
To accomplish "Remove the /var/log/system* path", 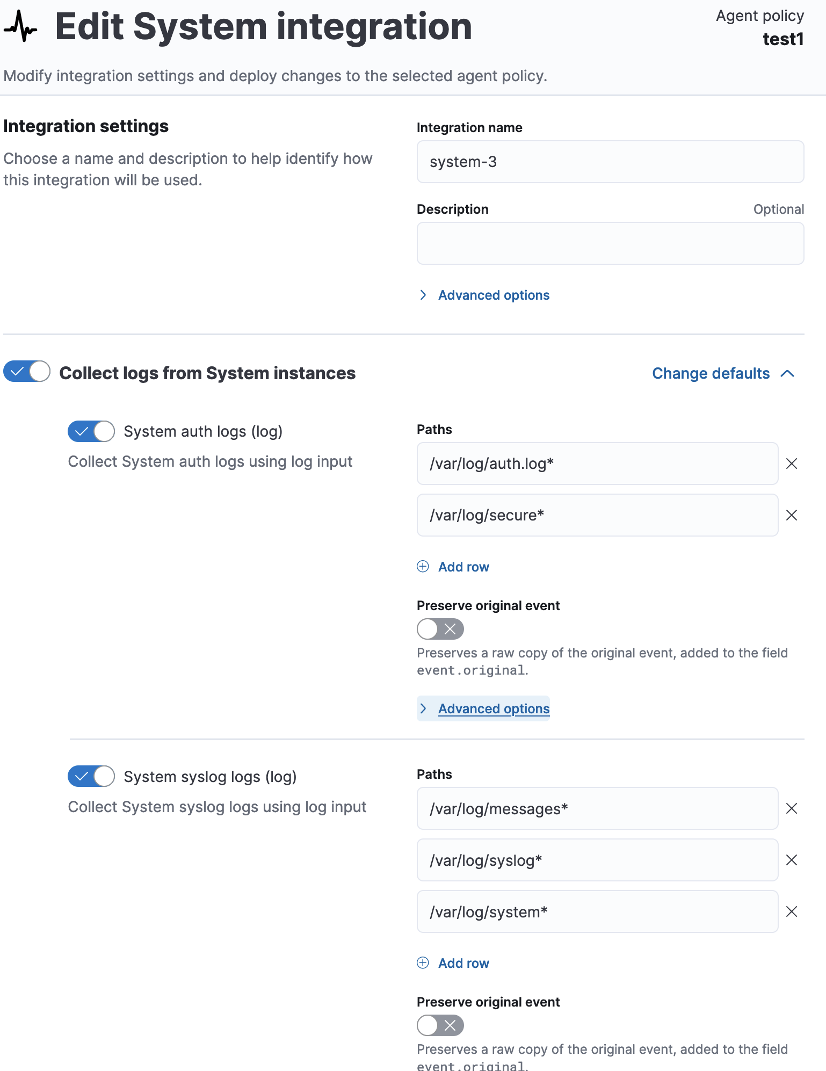I will point(792,911).
